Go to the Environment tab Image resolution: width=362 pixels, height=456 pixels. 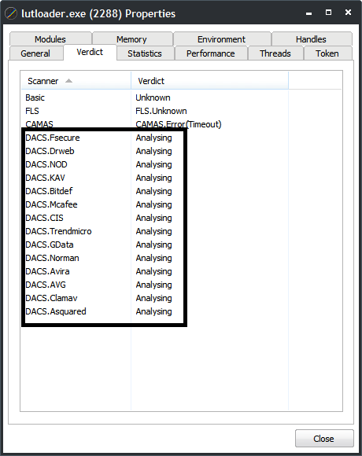tap(222, 39)
